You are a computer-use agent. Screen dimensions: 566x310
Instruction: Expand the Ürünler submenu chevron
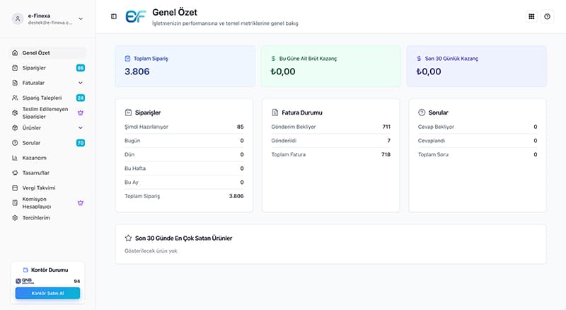tap(81, 128)
